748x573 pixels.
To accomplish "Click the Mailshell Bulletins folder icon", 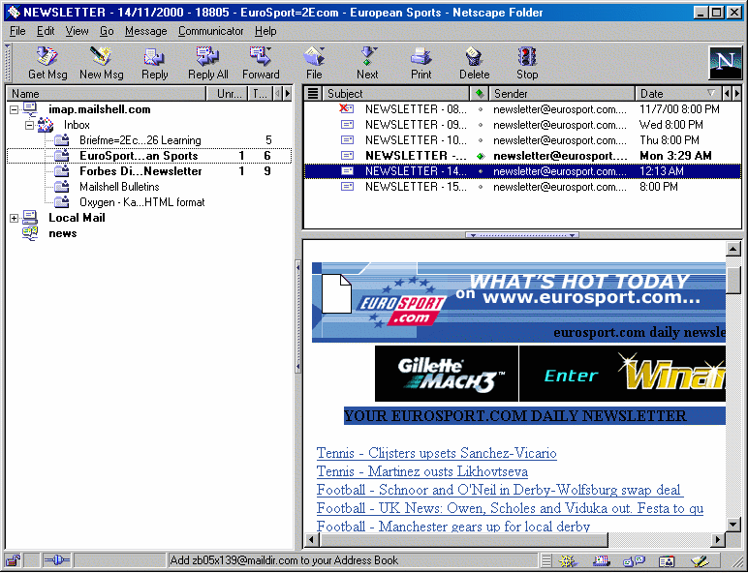I will (62, 187).
